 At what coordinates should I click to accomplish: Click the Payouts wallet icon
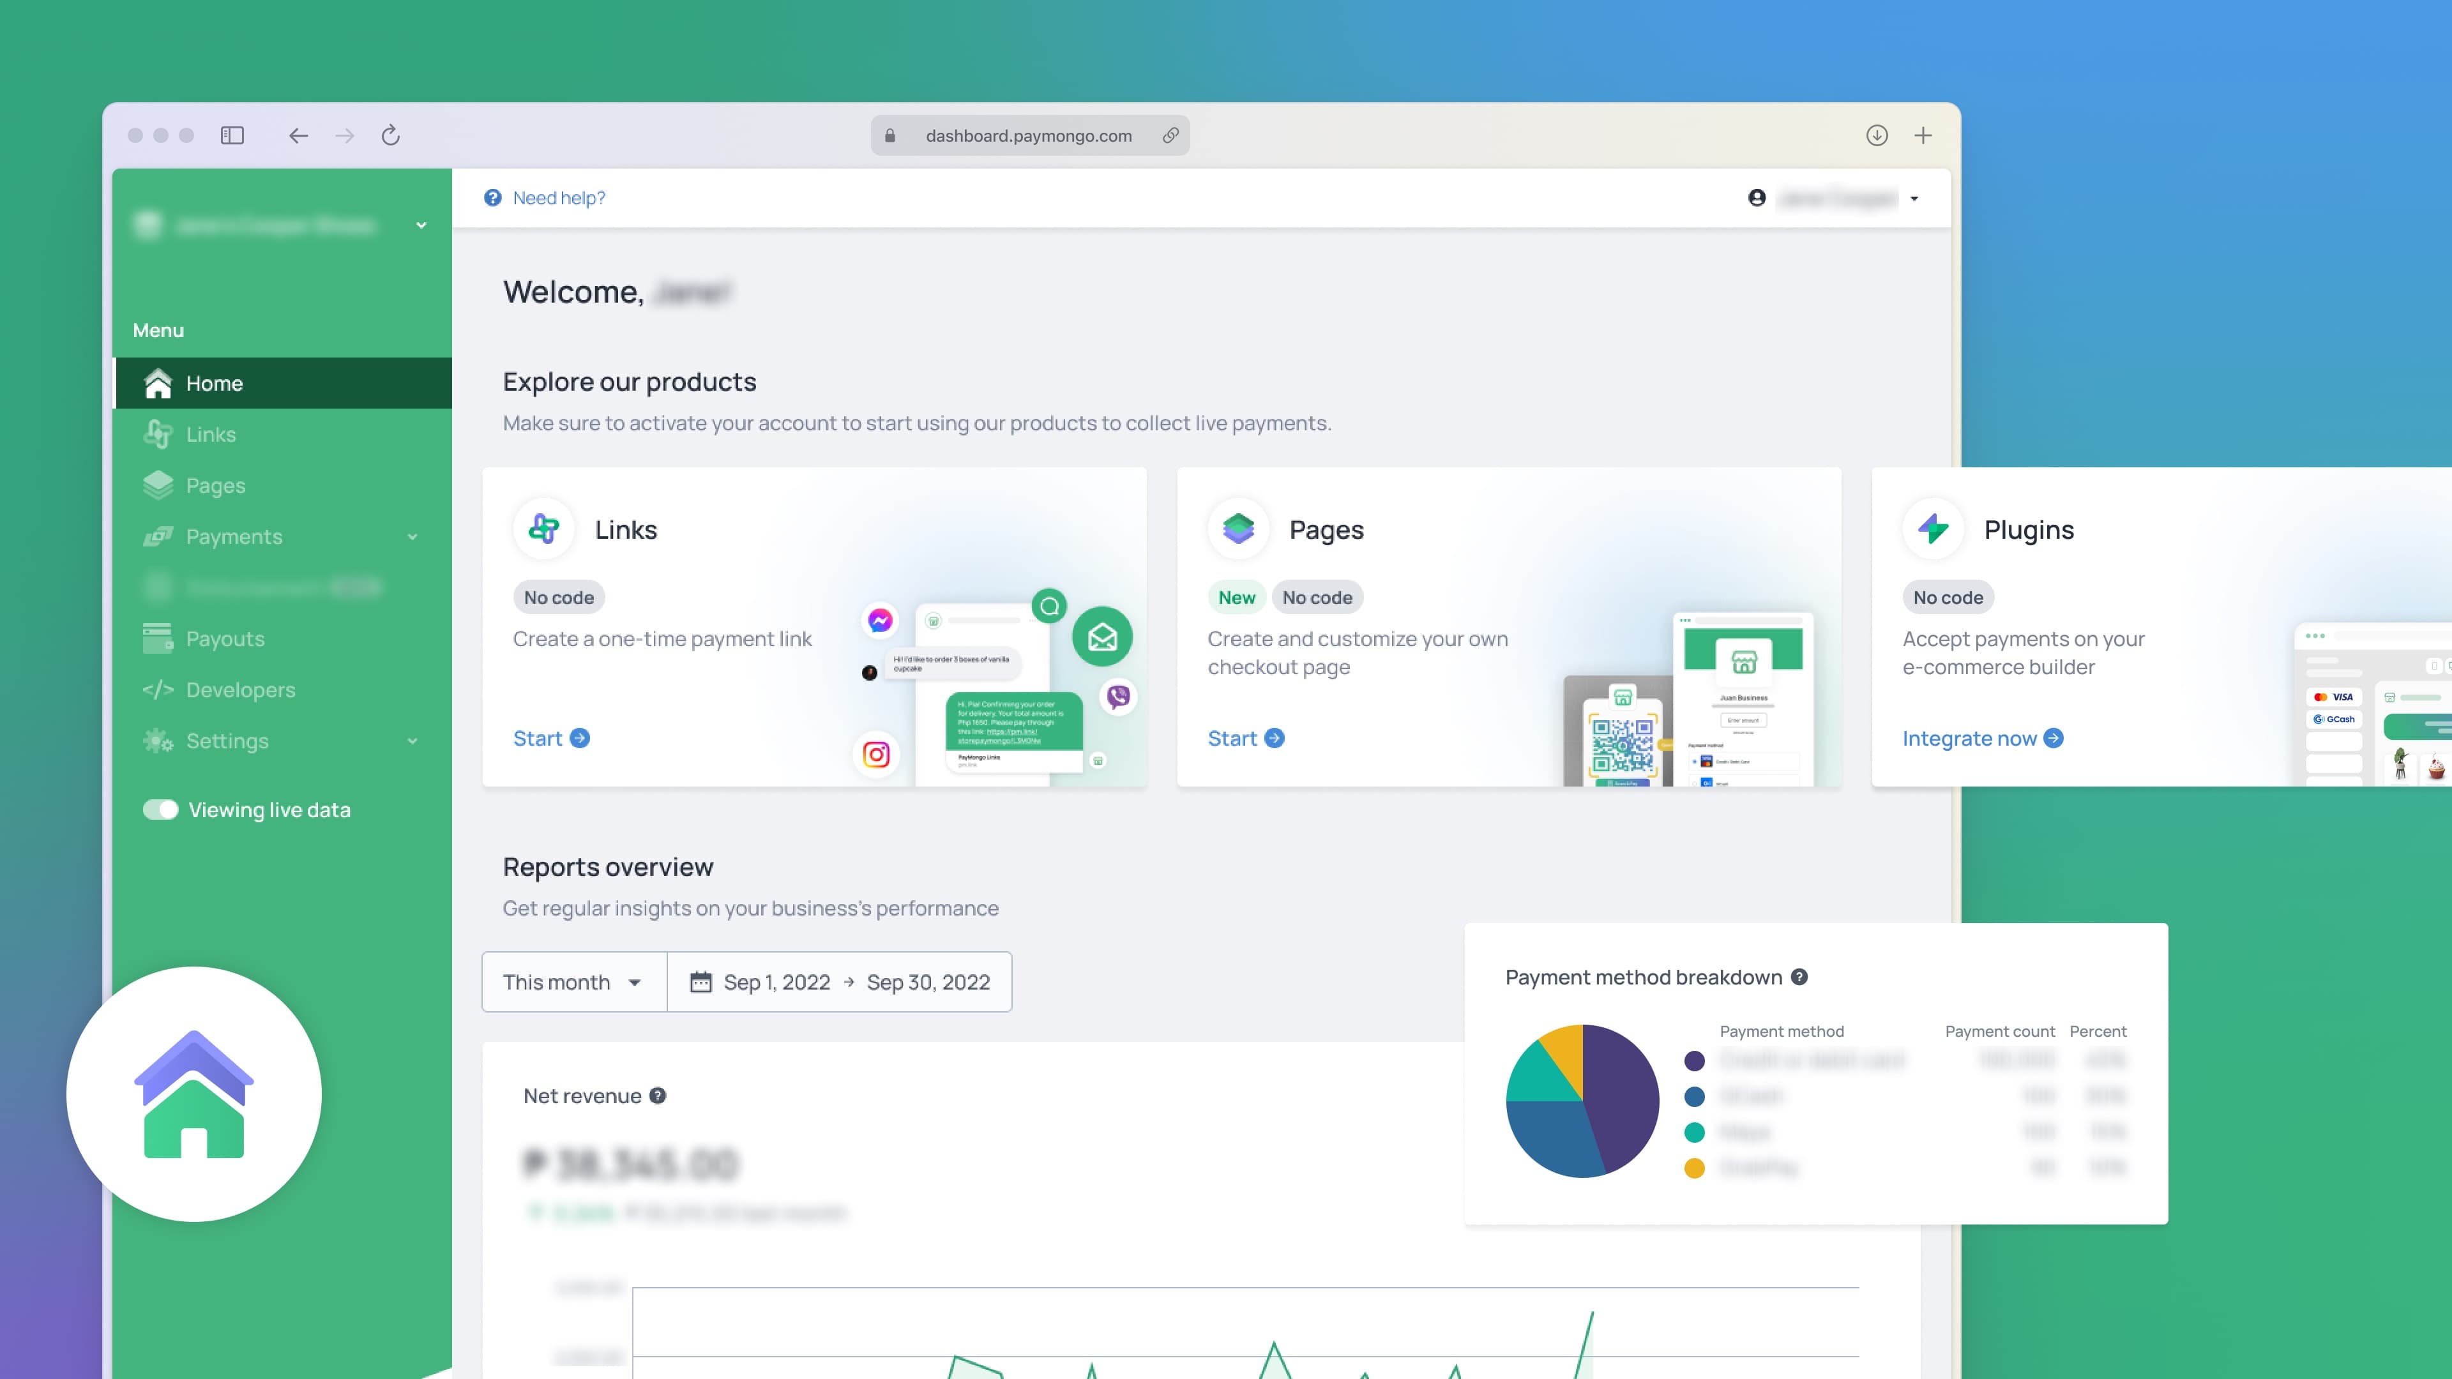click(x=158, y=638)
